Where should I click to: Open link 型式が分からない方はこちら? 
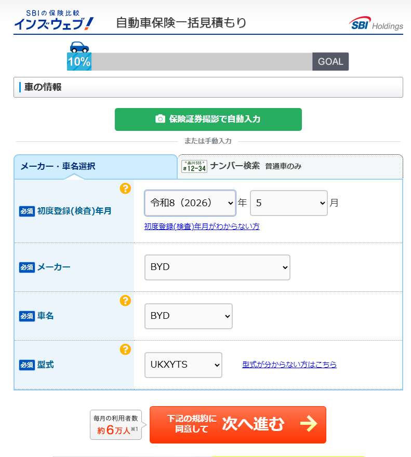click(x=289, y=365)
